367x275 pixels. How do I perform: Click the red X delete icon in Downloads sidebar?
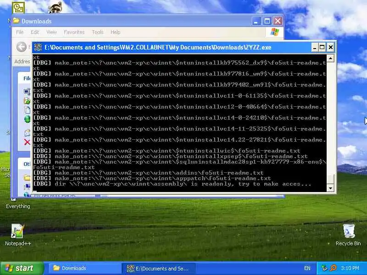coord(27,142)
